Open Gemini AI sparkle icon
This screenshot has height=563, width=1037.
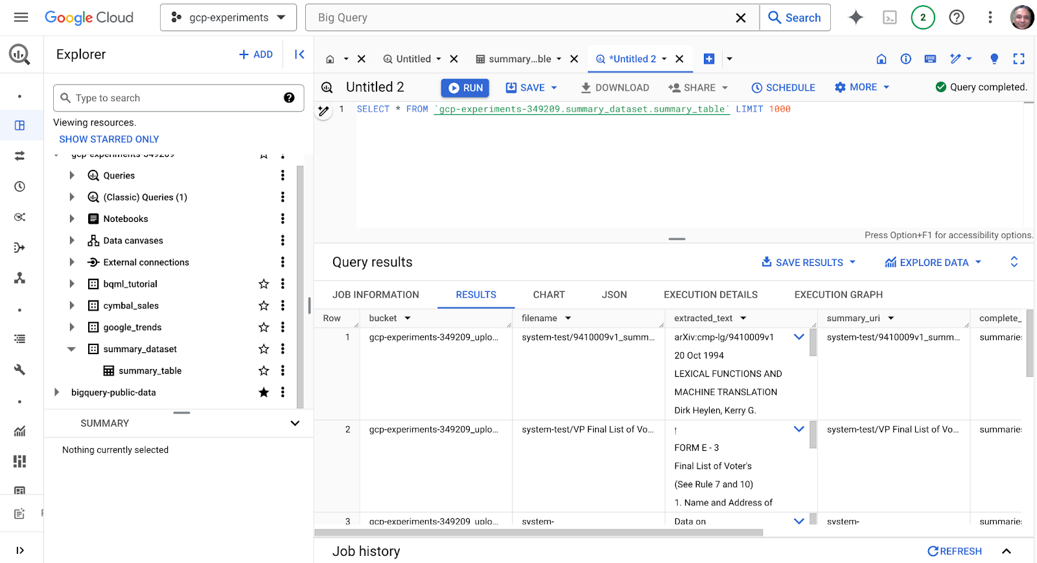(x=856, y=18)
